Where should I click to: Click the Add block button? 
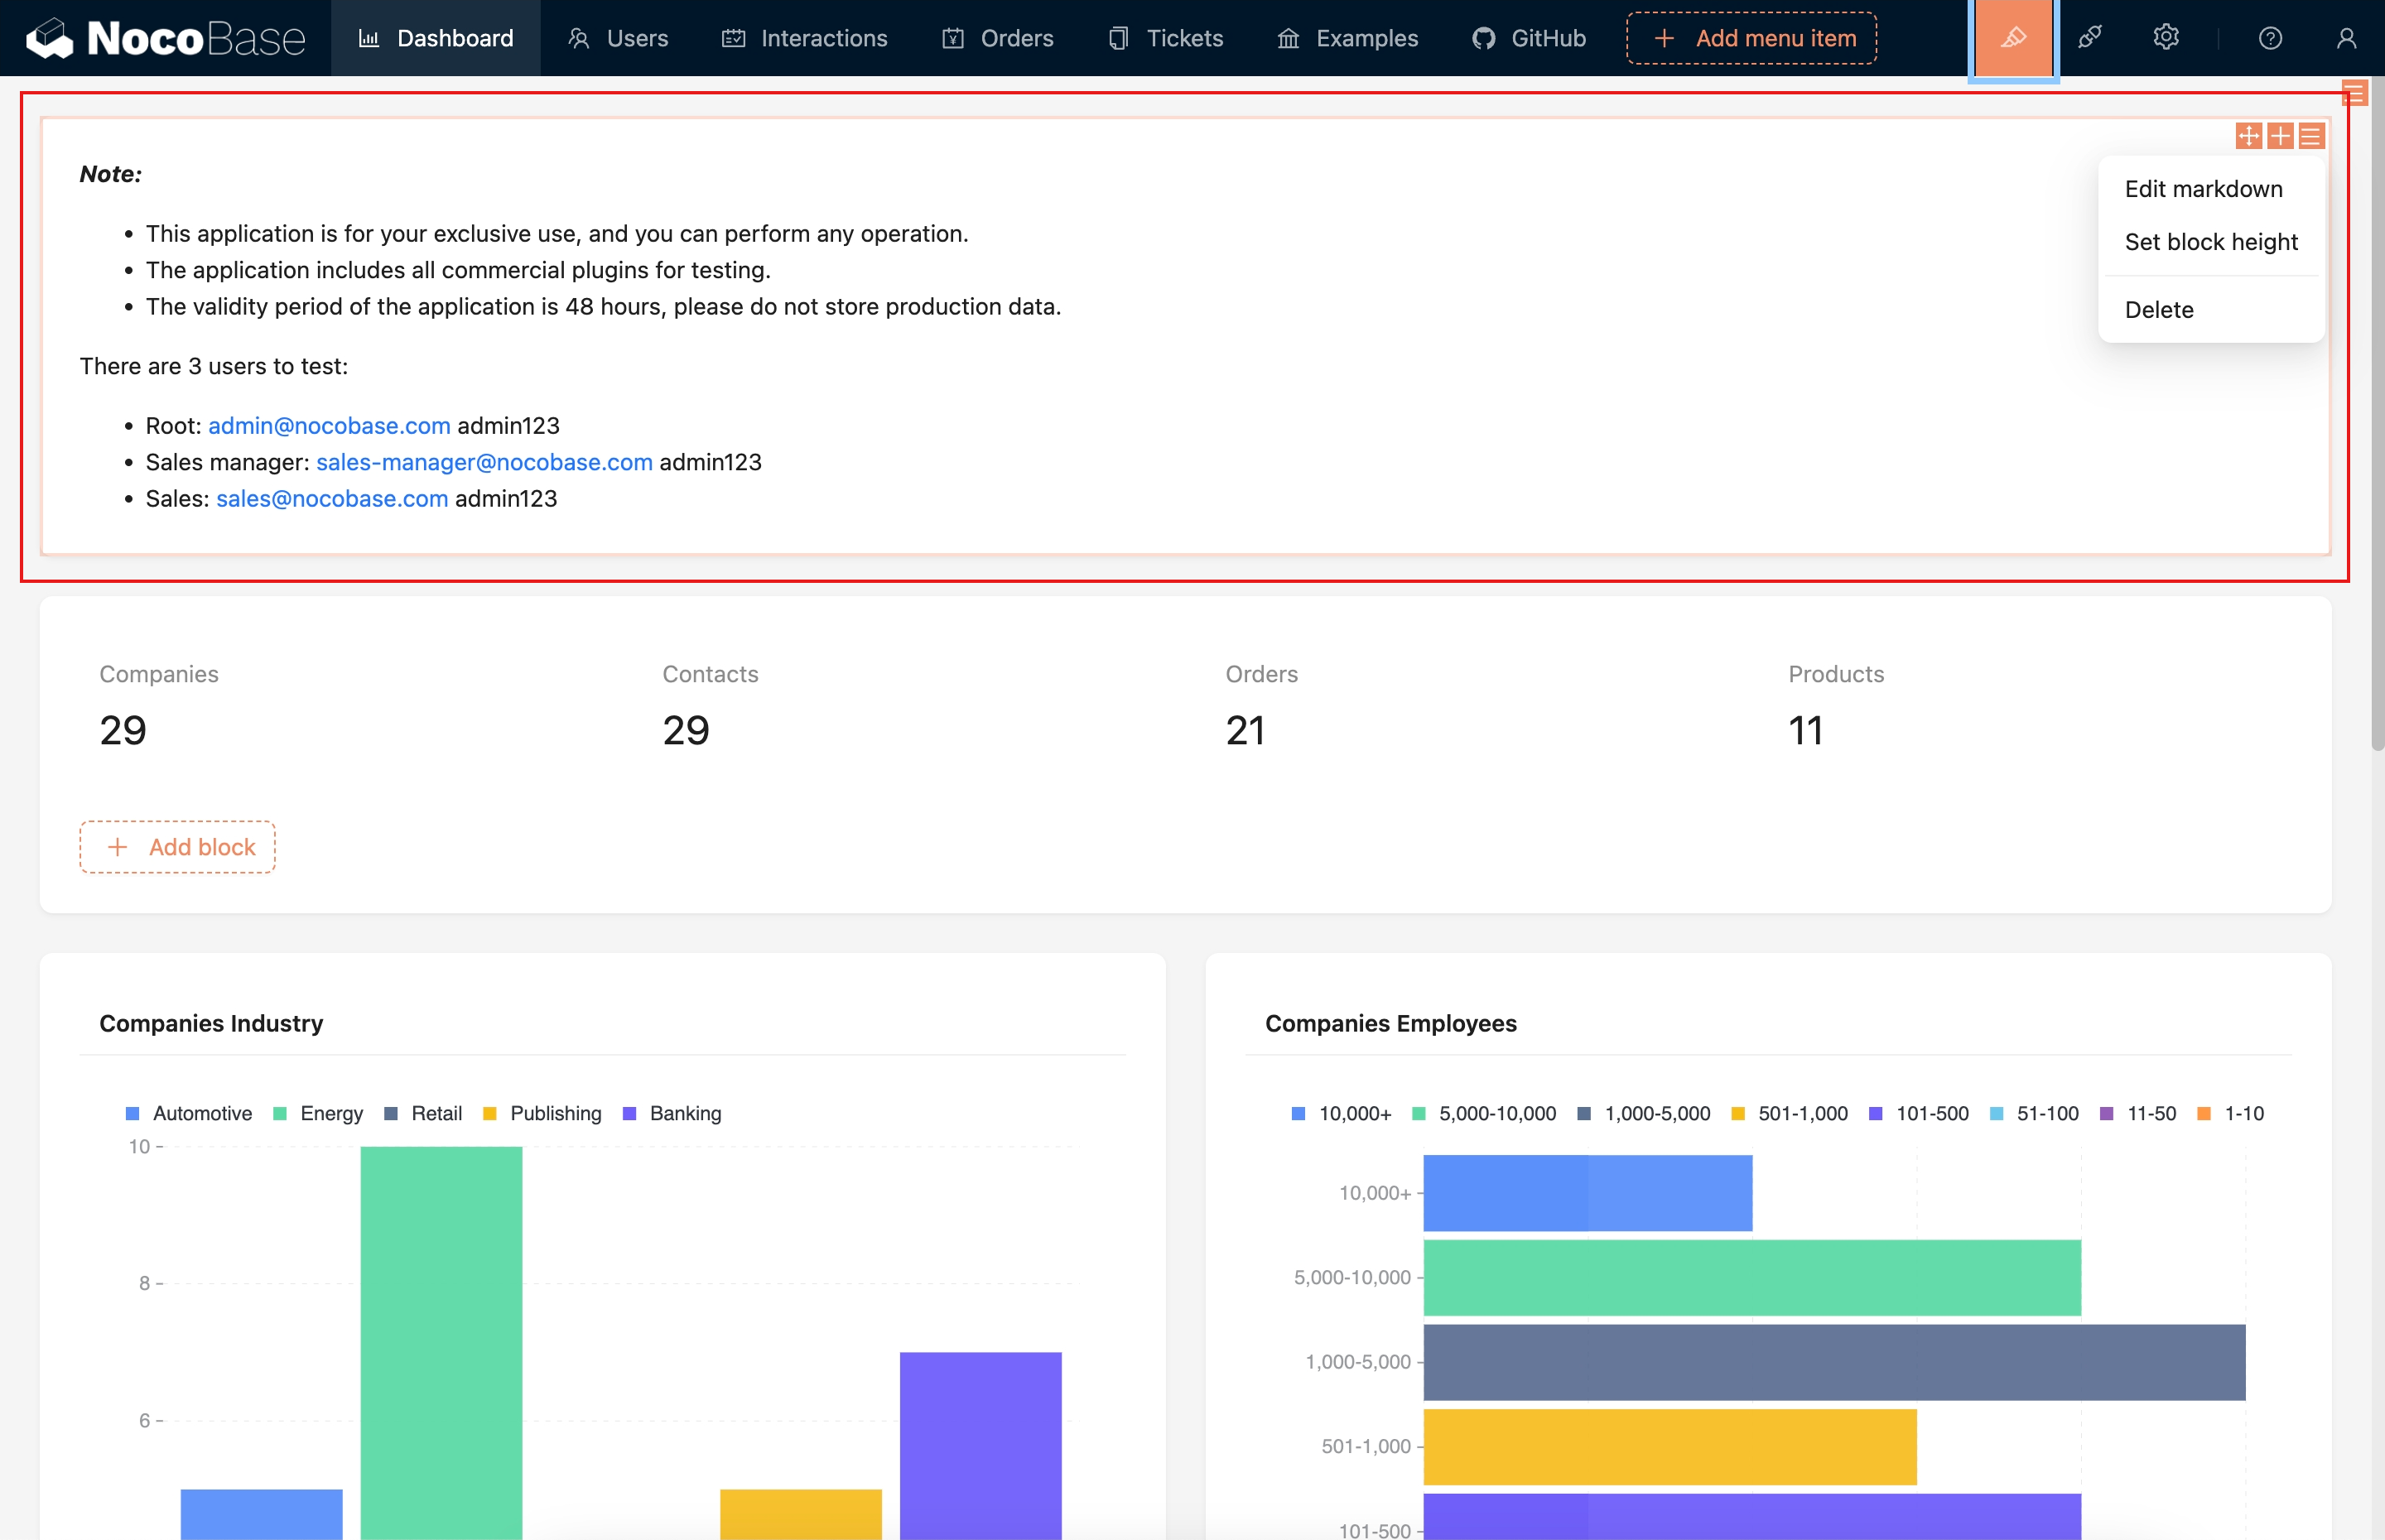[x=178, y=847]
